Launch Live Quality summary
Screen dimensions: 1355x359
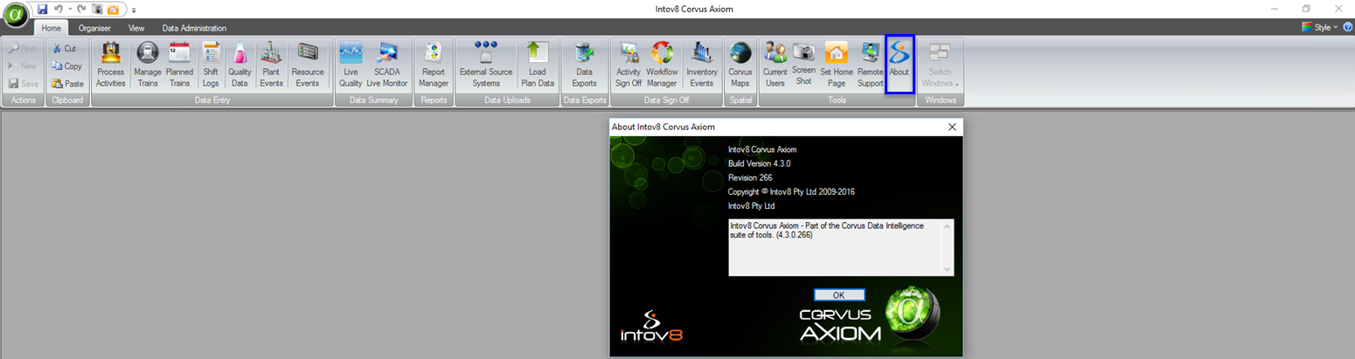(x=351, y=65)
